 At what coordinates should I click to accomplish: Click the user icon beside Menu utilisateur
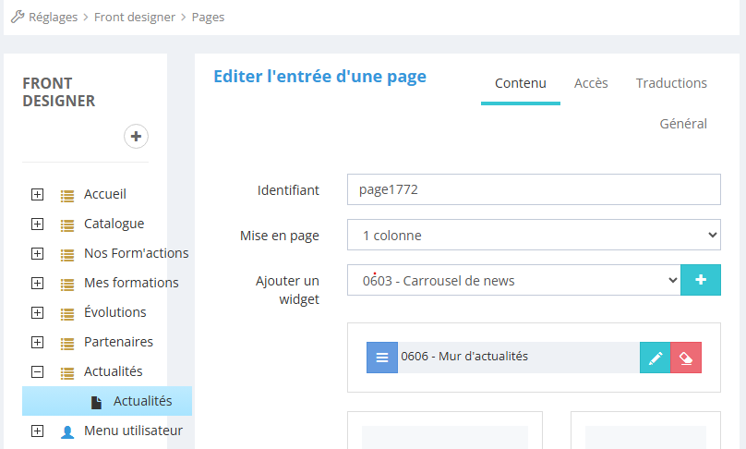(66, 431)
